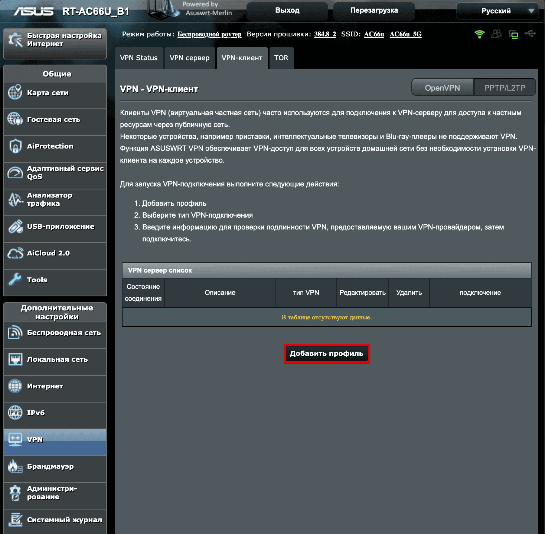Select the TOR tab

click(281, 58)
